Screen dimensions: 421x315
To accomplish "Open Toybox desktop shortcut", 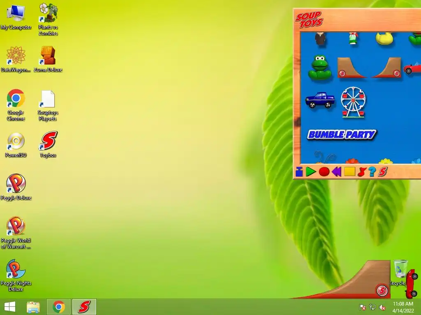I will (x=48, y=144).
